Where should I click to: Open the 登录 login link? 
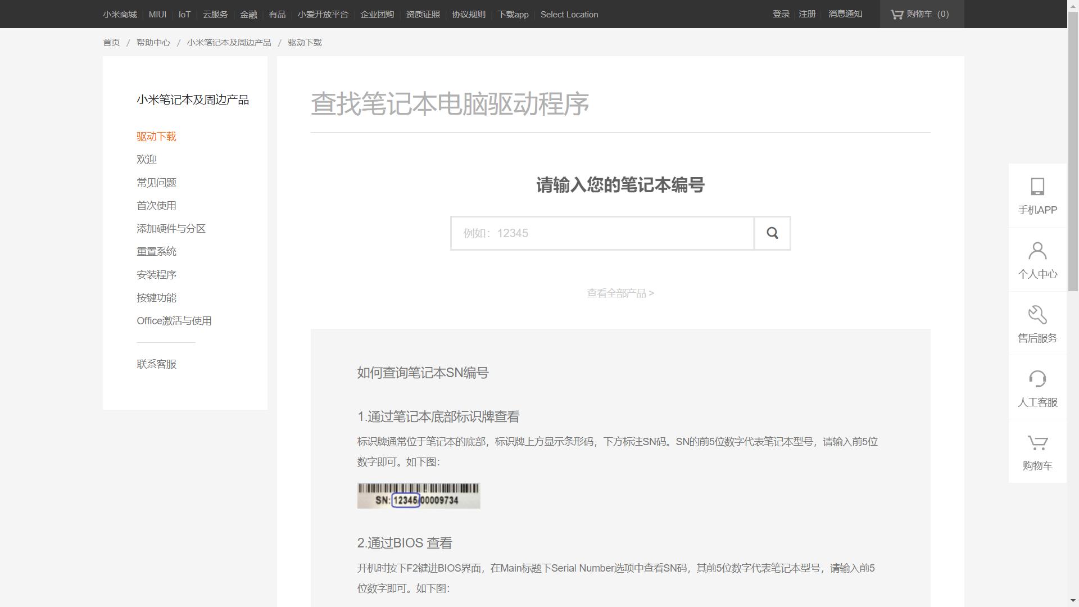point(780,14)
